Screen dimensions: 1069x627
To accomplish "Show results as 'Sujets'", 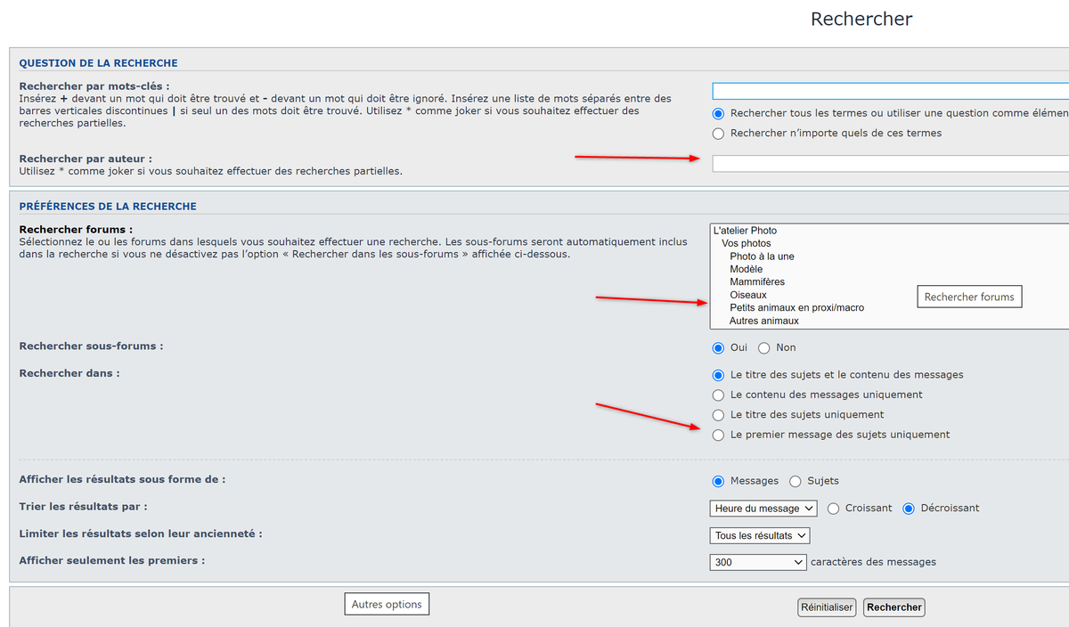I will tap(796, 482).
